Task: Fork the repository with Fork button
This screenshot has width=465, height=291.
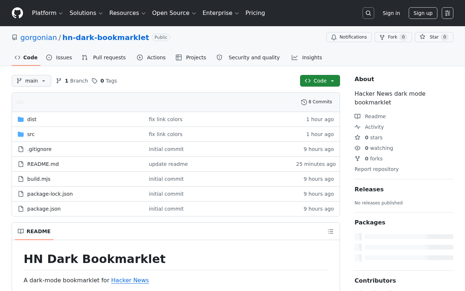Action: click(393, 37)
